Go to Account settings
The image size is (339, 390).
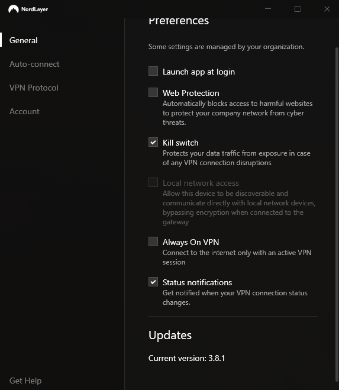click(24, 111)
